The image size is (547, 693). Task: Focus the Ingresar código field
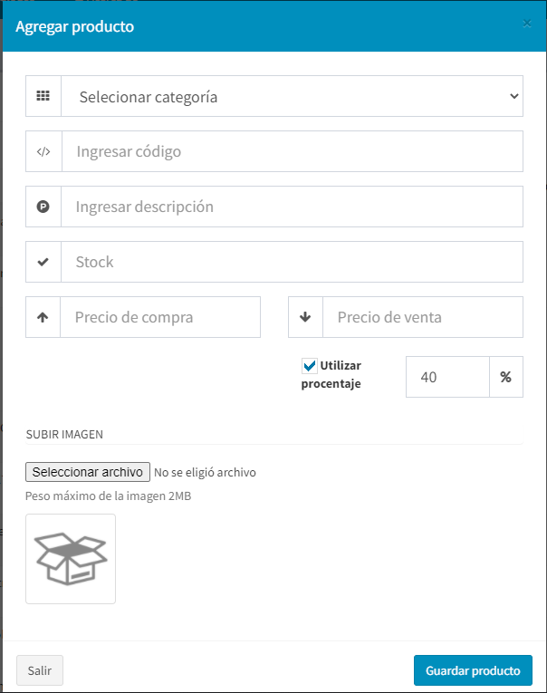(x=292, y=151)
